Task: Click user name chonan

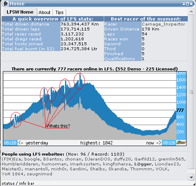Action: click(73, 159)
